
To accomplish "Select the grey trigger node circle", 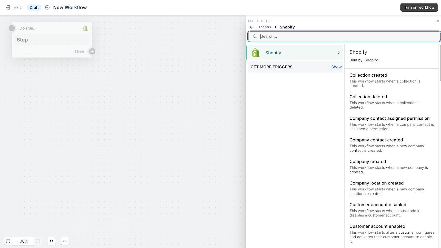I will [x=12, y=28].
